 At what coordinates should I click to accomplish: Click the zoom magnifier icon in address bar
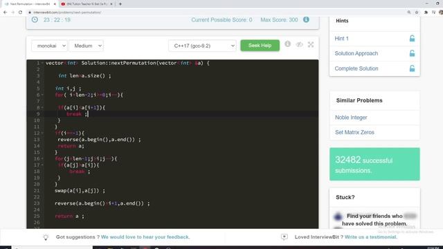409,12
